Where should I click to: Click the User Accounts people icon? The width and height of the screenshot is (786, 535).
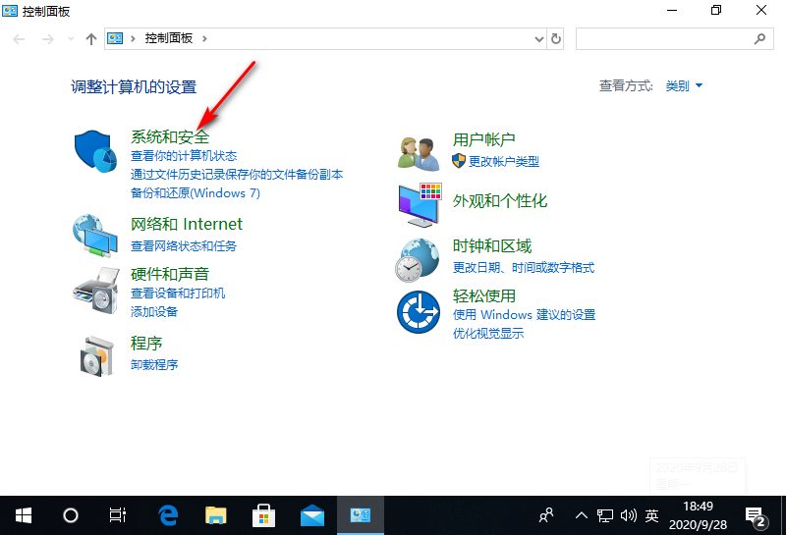click(x=419, y=151)
